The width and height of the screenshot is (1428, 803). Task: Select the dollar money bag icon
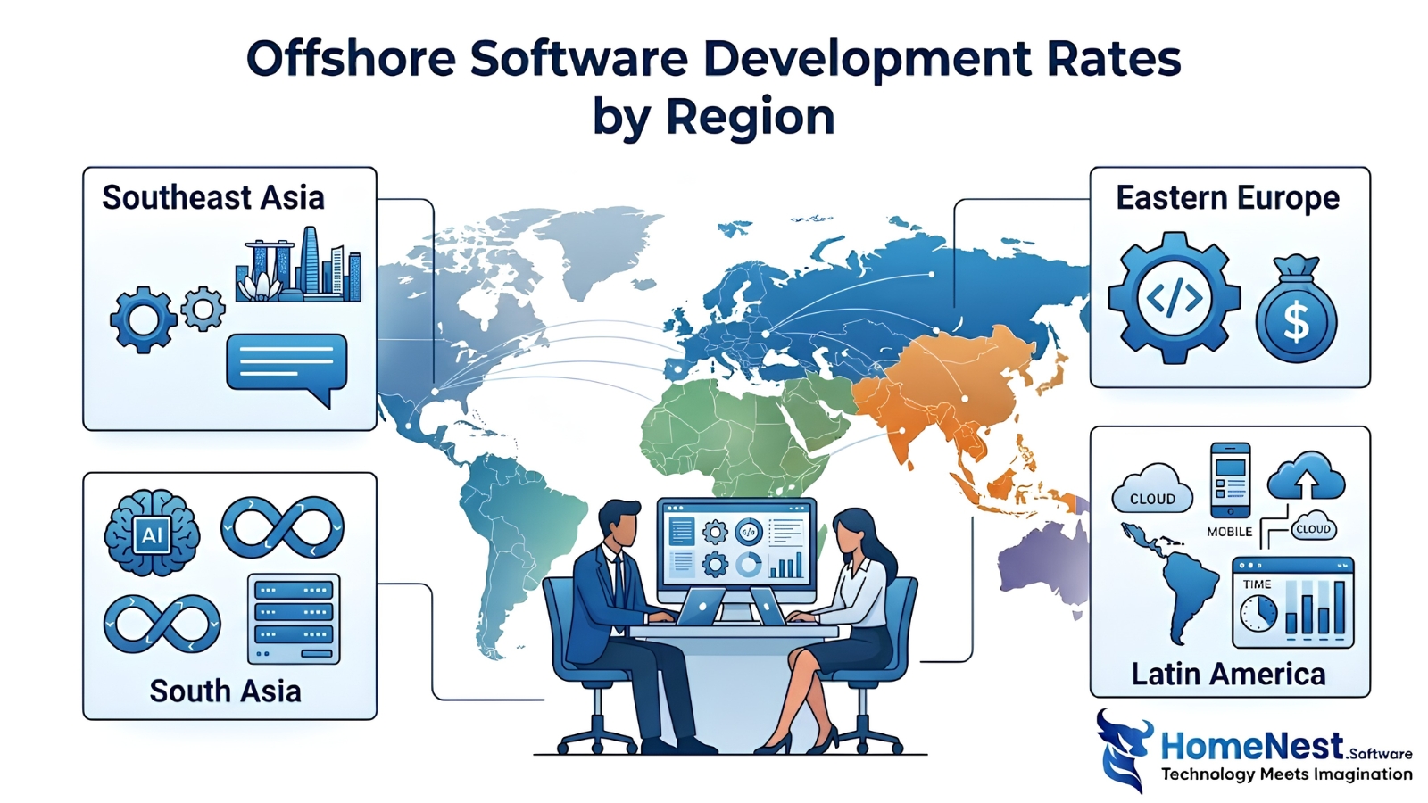click(1296, 309)
